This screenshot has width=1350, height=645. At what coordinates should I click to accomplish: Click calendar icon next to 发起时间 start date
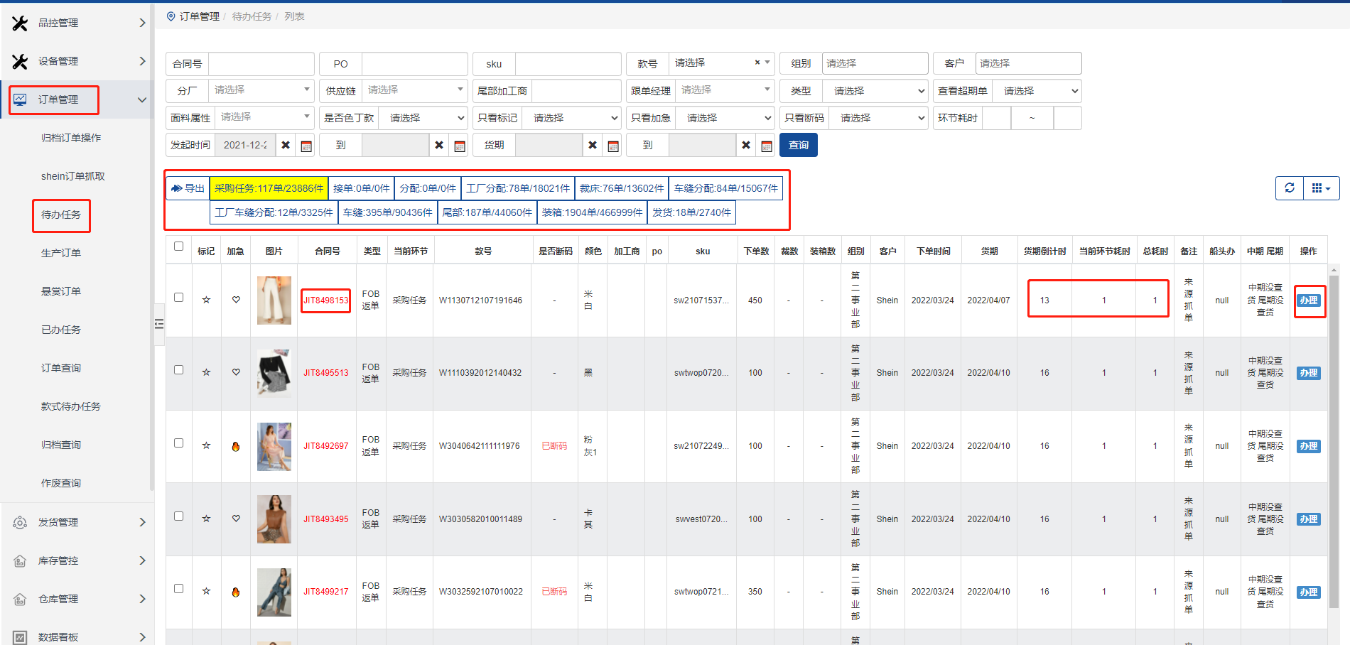(x=306, y=146)
